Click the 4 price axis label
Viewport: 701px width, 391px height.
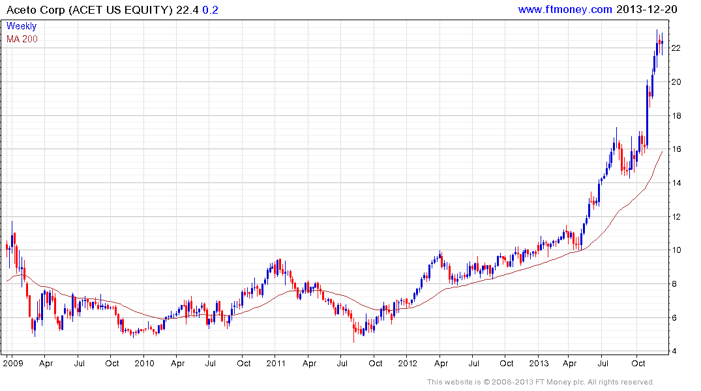tap(674, 351)
